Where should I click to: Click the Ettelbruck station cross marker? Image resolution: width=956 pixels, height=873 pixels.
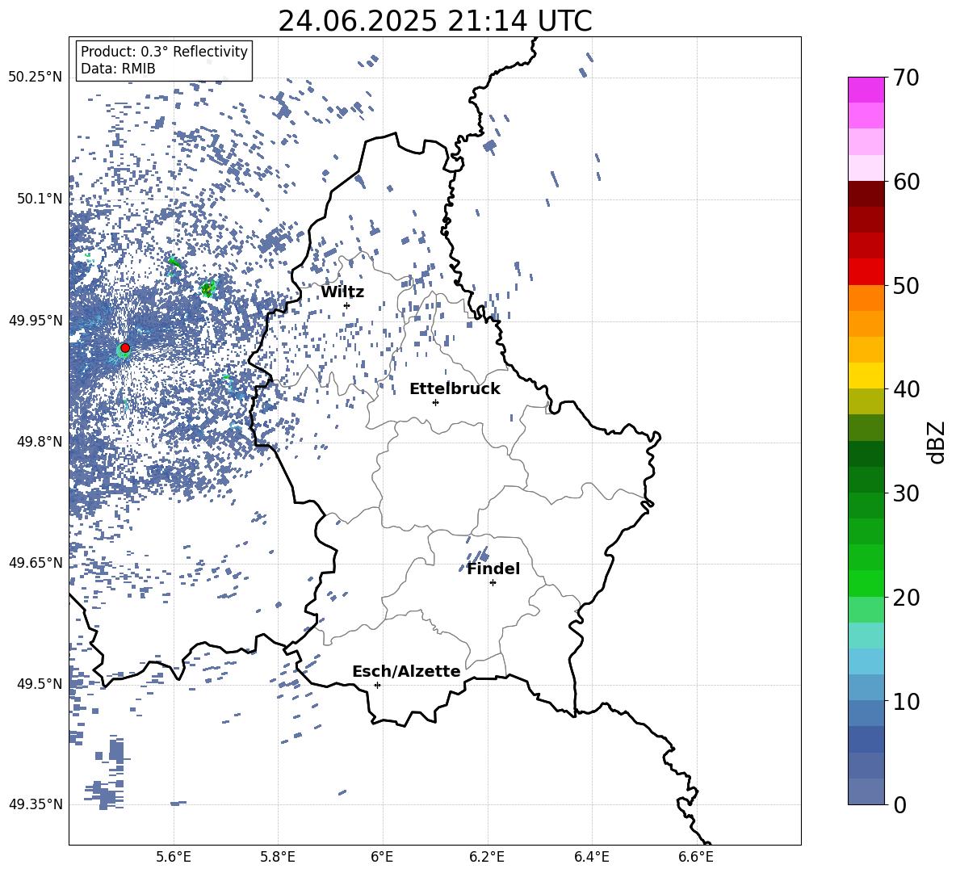point(435,402)
